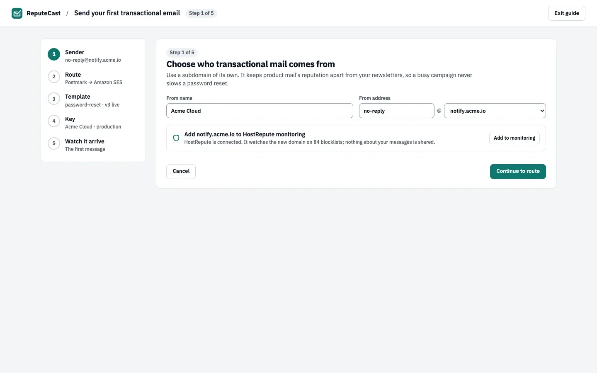Click the 'From address' label

[375, 98]
